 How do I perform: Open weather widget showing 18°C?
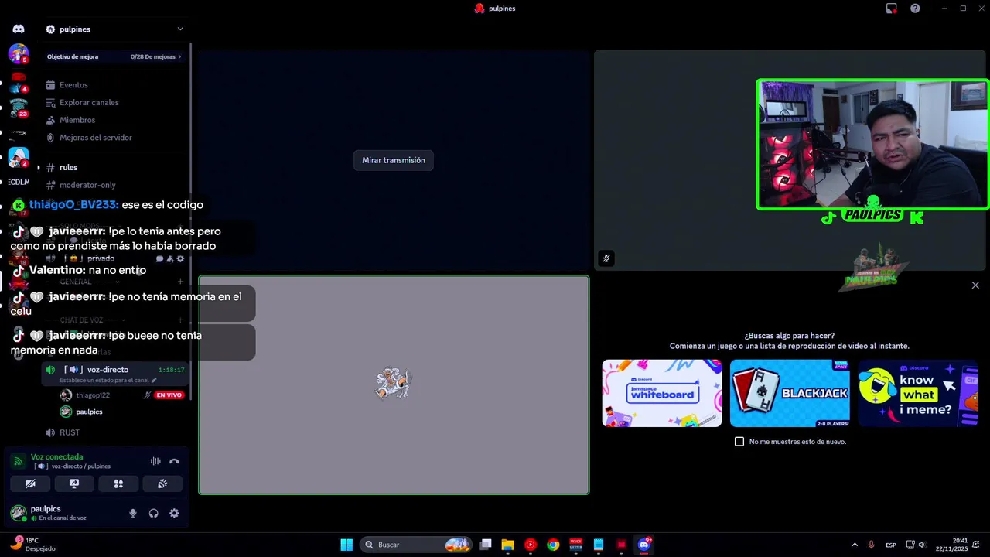(x=32, y=545)
